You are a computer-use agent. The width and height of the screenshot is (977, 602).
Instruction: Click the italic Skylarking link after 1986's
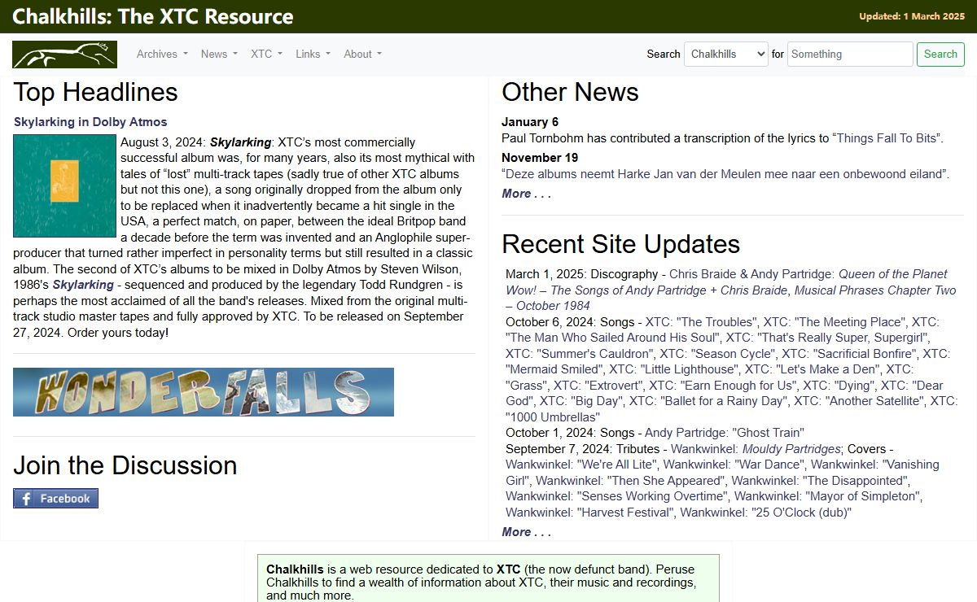[83, 285]
